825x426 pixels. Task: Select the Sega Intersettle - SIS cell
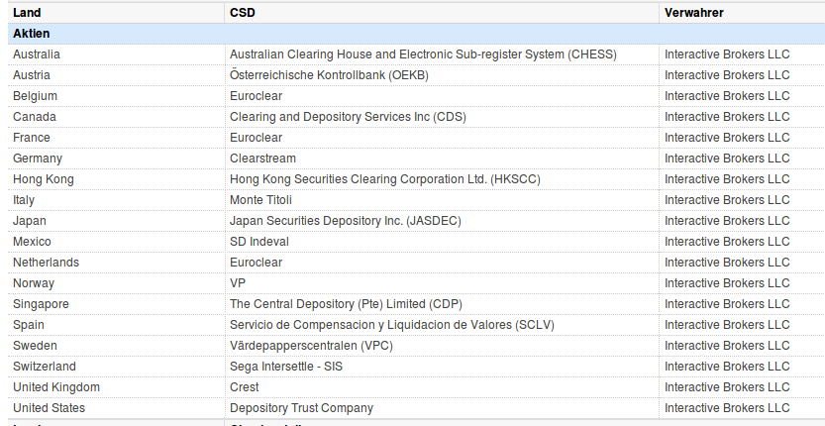[x=286, y=367]
